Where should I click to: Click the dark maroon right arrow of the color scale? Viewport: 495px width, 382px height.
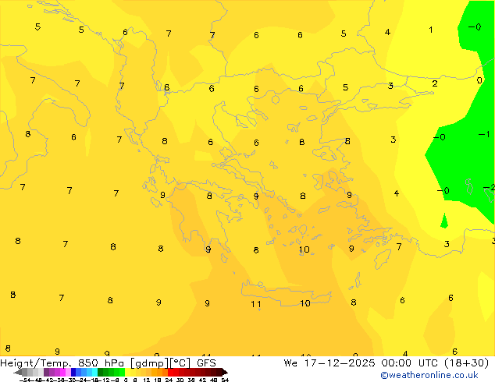[225, 372]
